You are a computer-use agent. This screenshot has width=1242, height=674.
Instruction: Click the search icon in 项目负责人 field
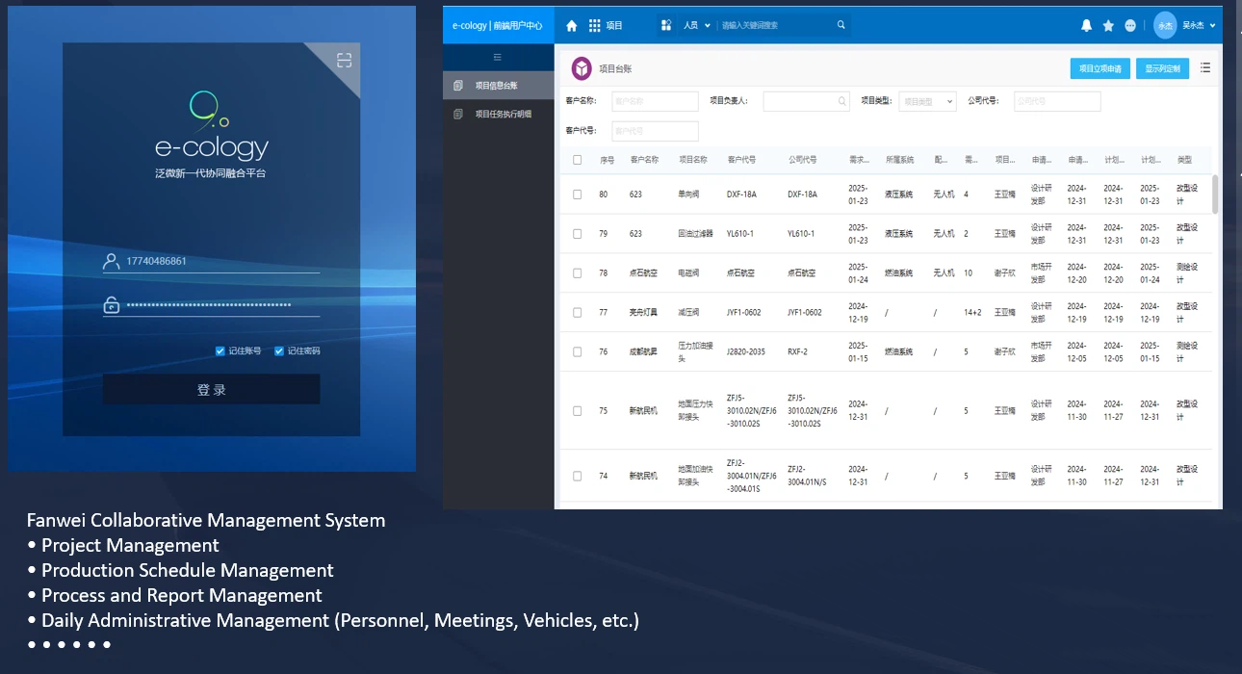842,101
